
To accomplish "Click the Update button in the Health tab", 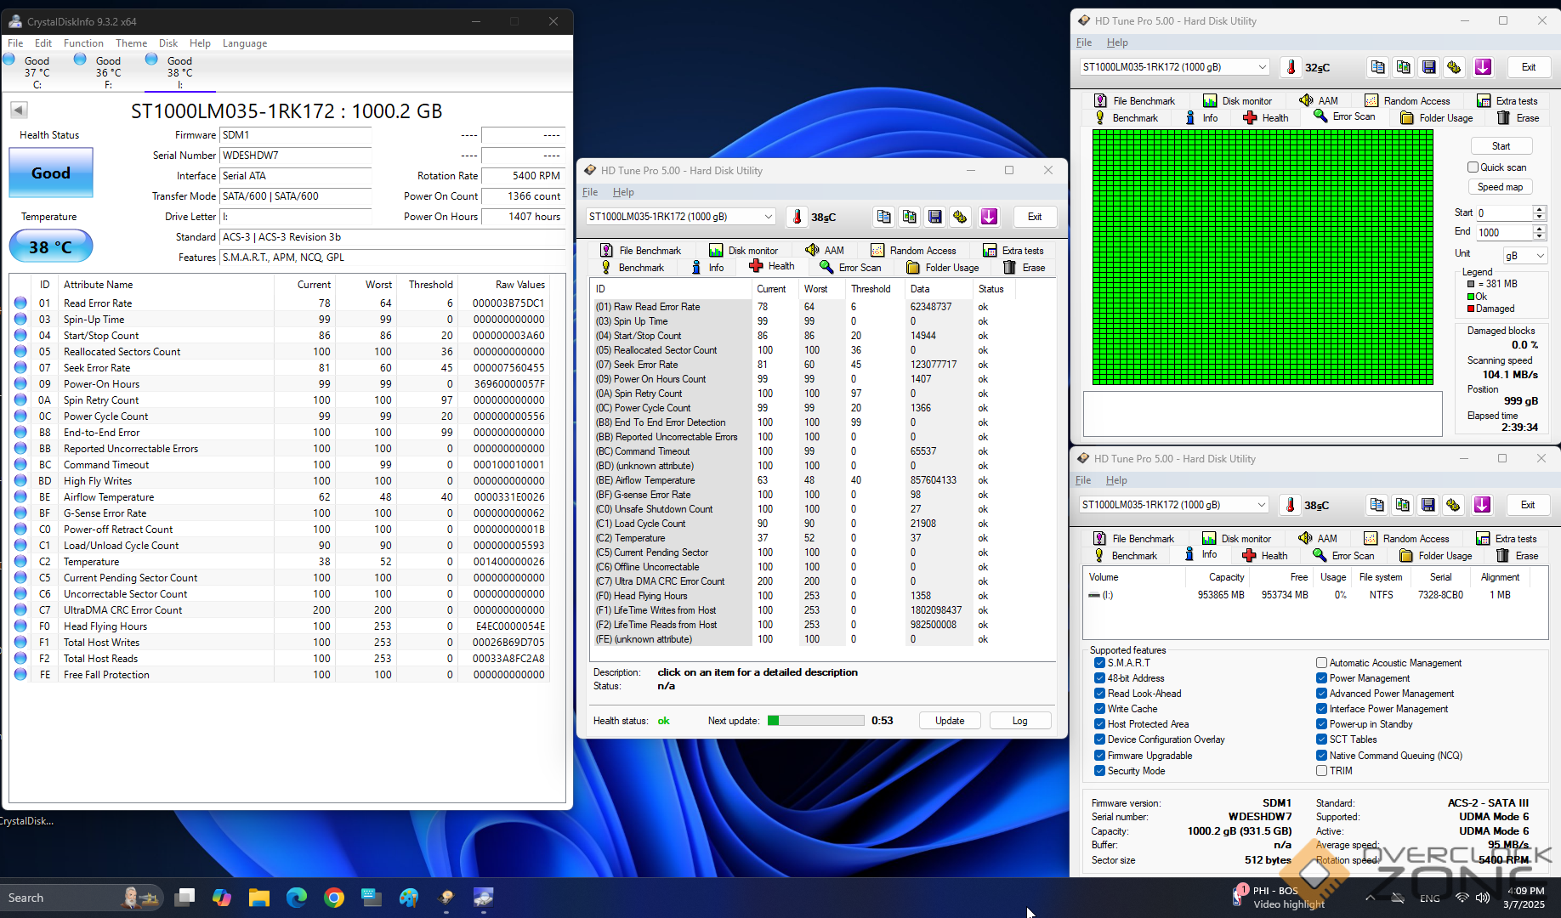I will (x=949, y=721).
